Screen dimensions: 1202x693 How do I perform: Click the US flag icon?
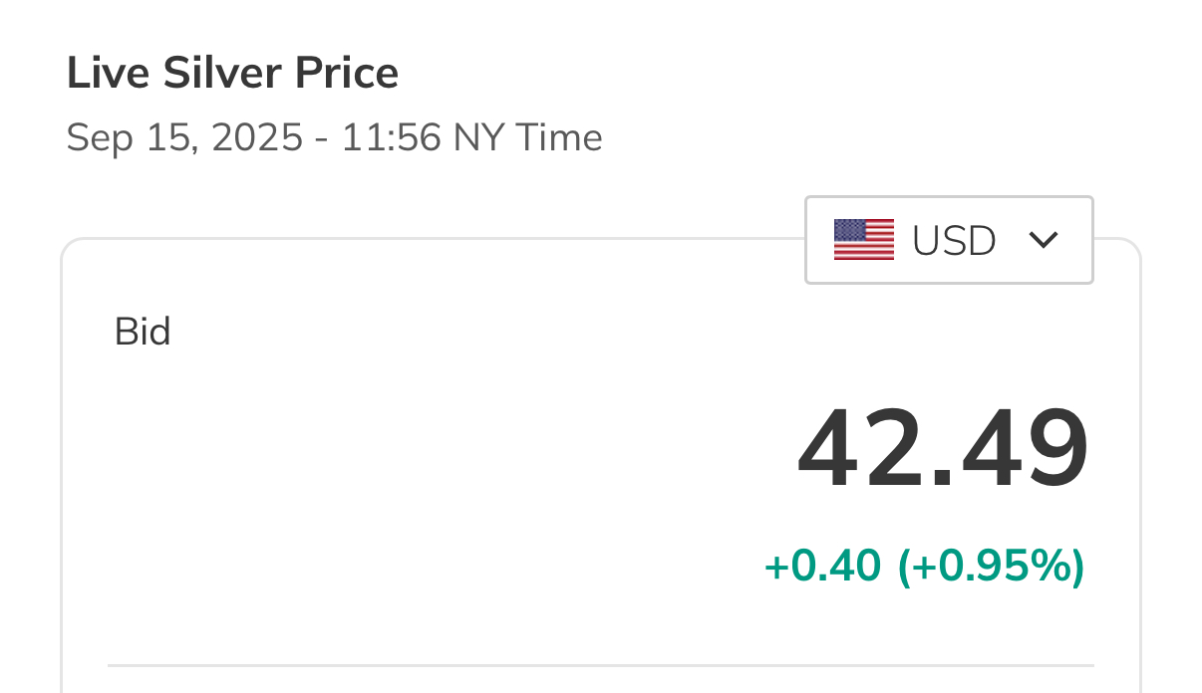[863, 240]
